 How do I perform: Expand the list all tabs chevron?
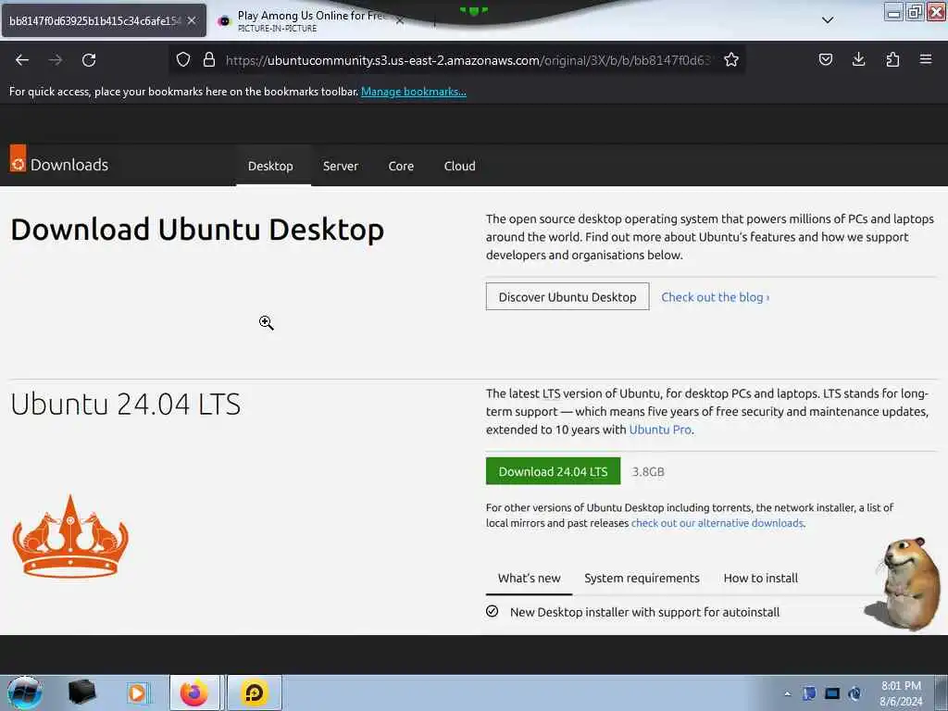click(828, 20)
